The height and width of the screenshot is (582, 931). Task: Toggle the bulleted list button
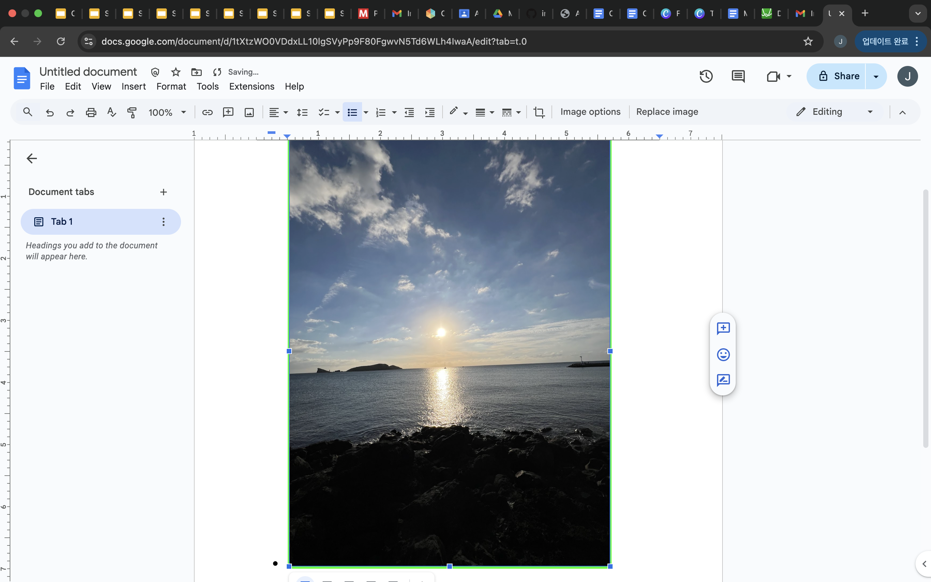coord(352,112)
